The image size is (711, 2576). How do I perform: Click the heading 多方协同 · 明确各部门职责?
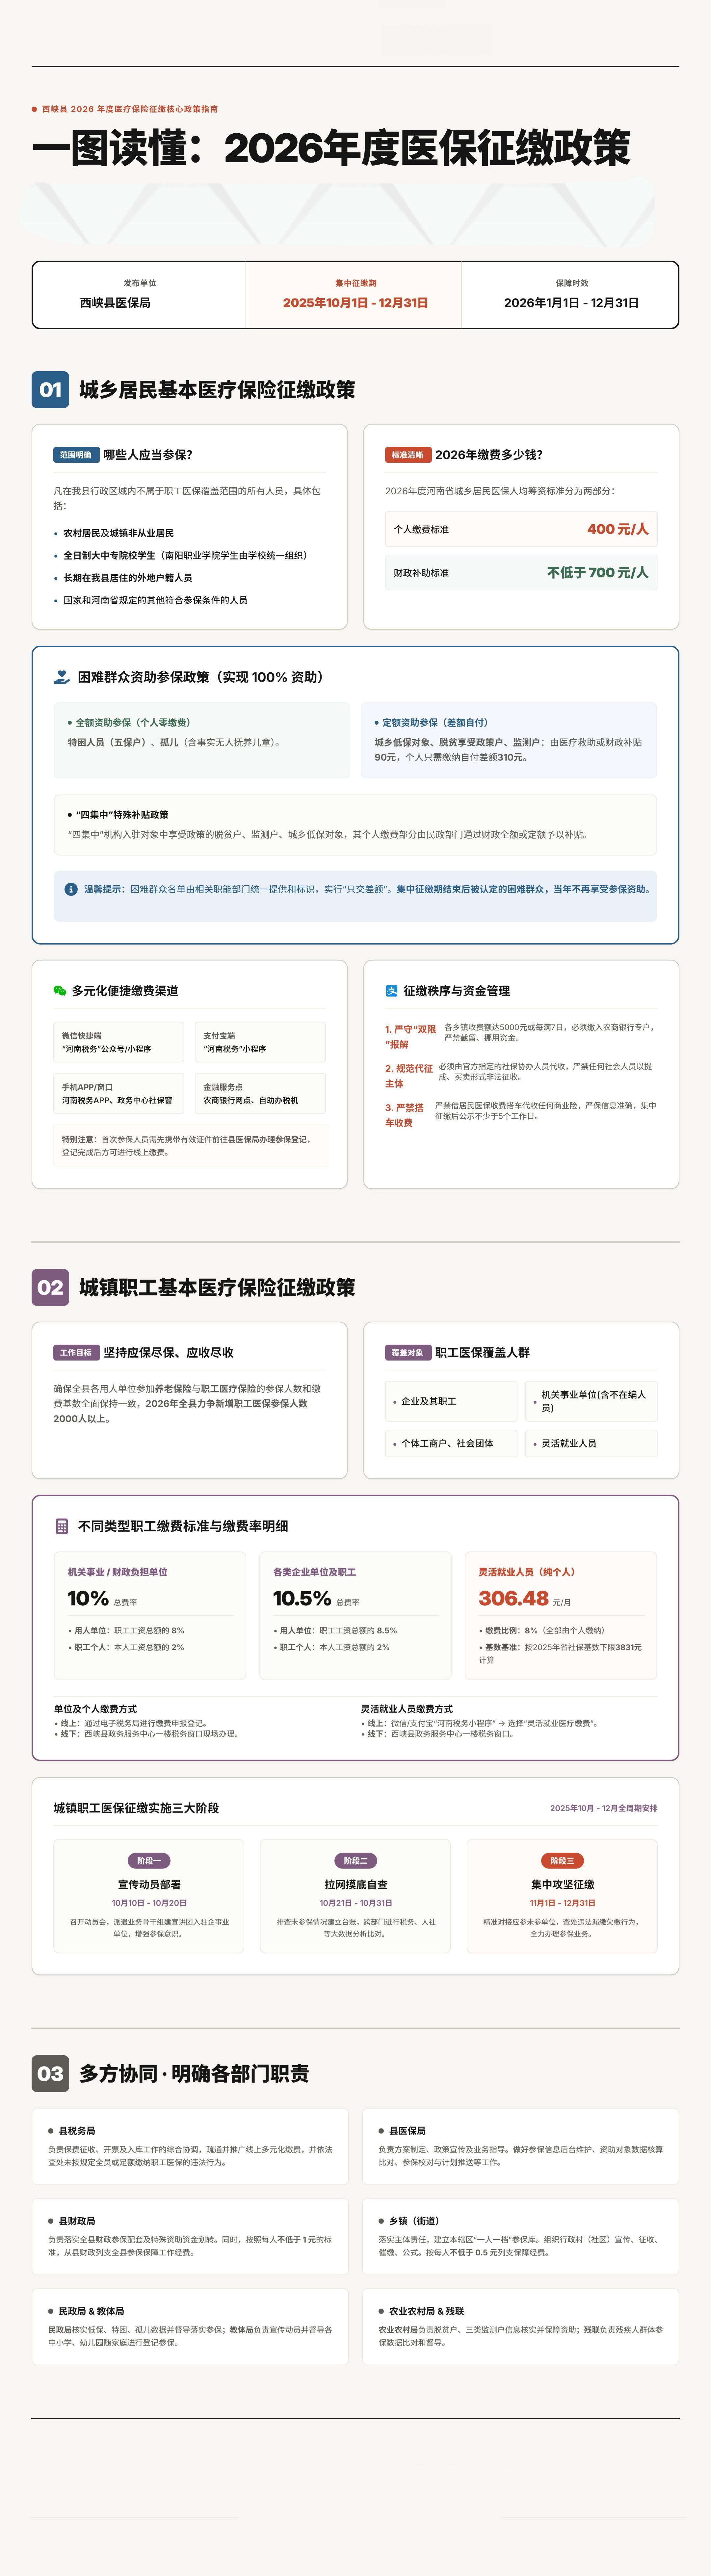(x=194, y=2074)
